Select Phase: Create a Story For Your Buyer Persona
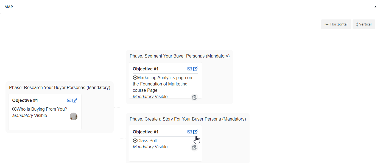 point(188,119)
